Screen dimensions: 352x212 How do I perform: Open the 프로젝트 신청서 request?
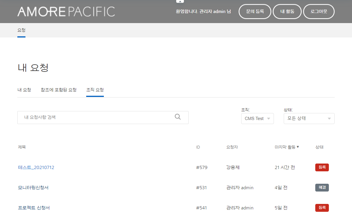[36, 208]
